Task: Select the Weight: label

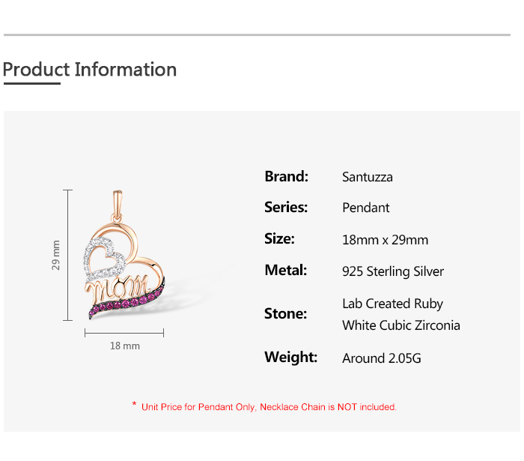Action: [x=290, y=358]
